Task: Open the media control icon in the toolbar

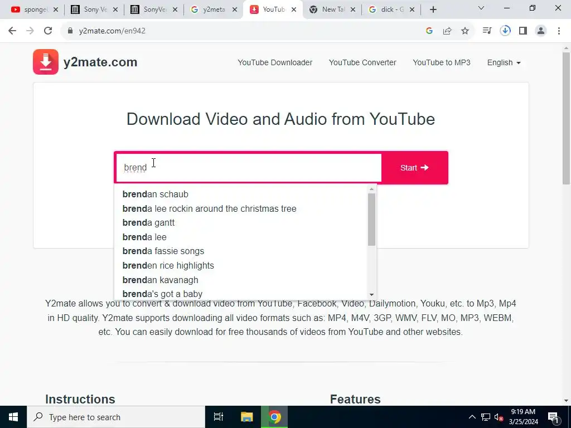Action: point(487,31)
